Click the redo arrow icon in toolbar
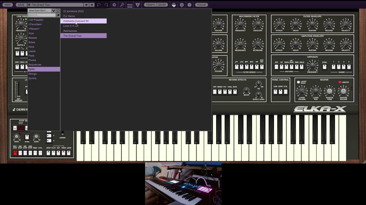Viewport: 366px width, 205px height. (x=106, y=5)
